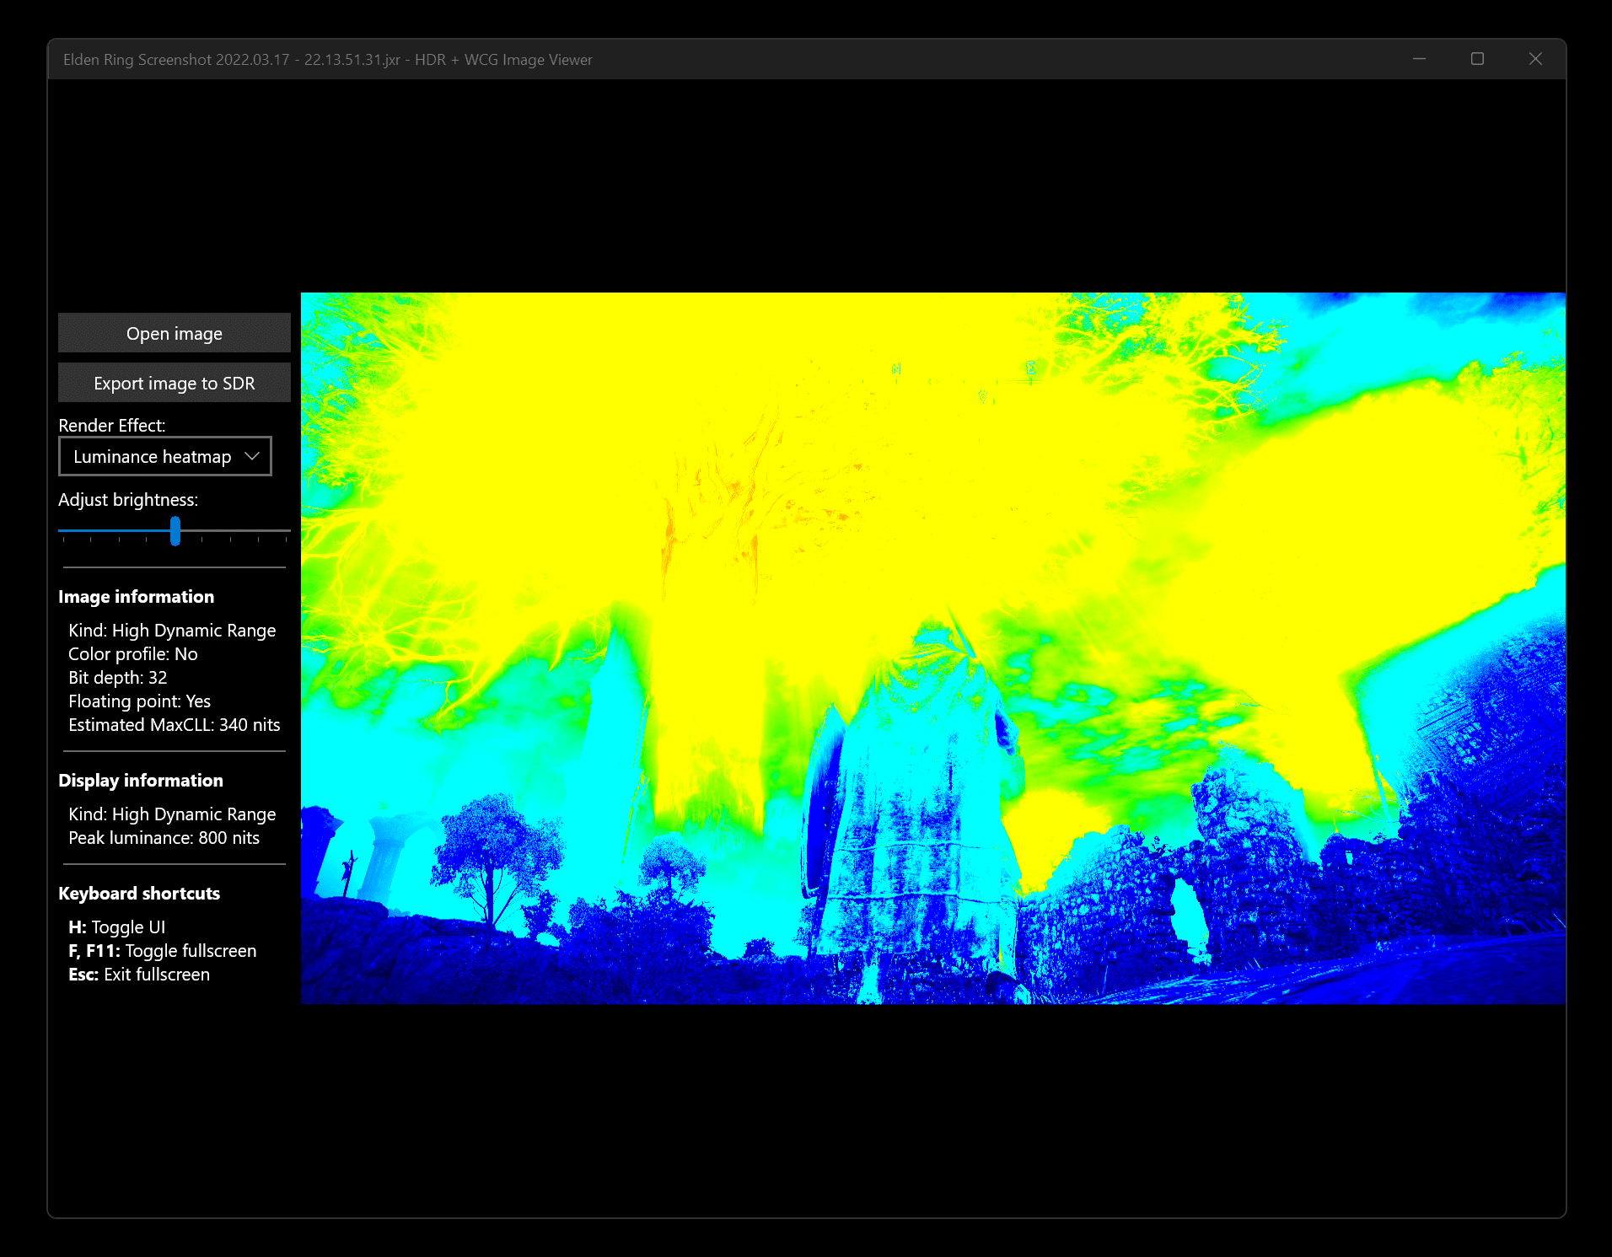Export image to SDR

click(175, 383)
